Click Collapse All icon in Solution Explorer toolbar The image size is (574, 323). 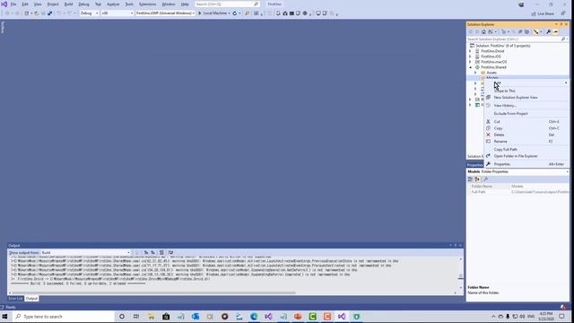(520, 32)
